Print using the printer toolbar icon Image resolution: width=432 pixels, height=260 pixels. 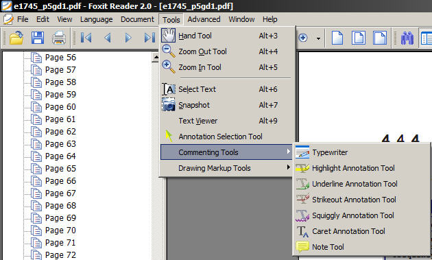click(x=59, y=38)
